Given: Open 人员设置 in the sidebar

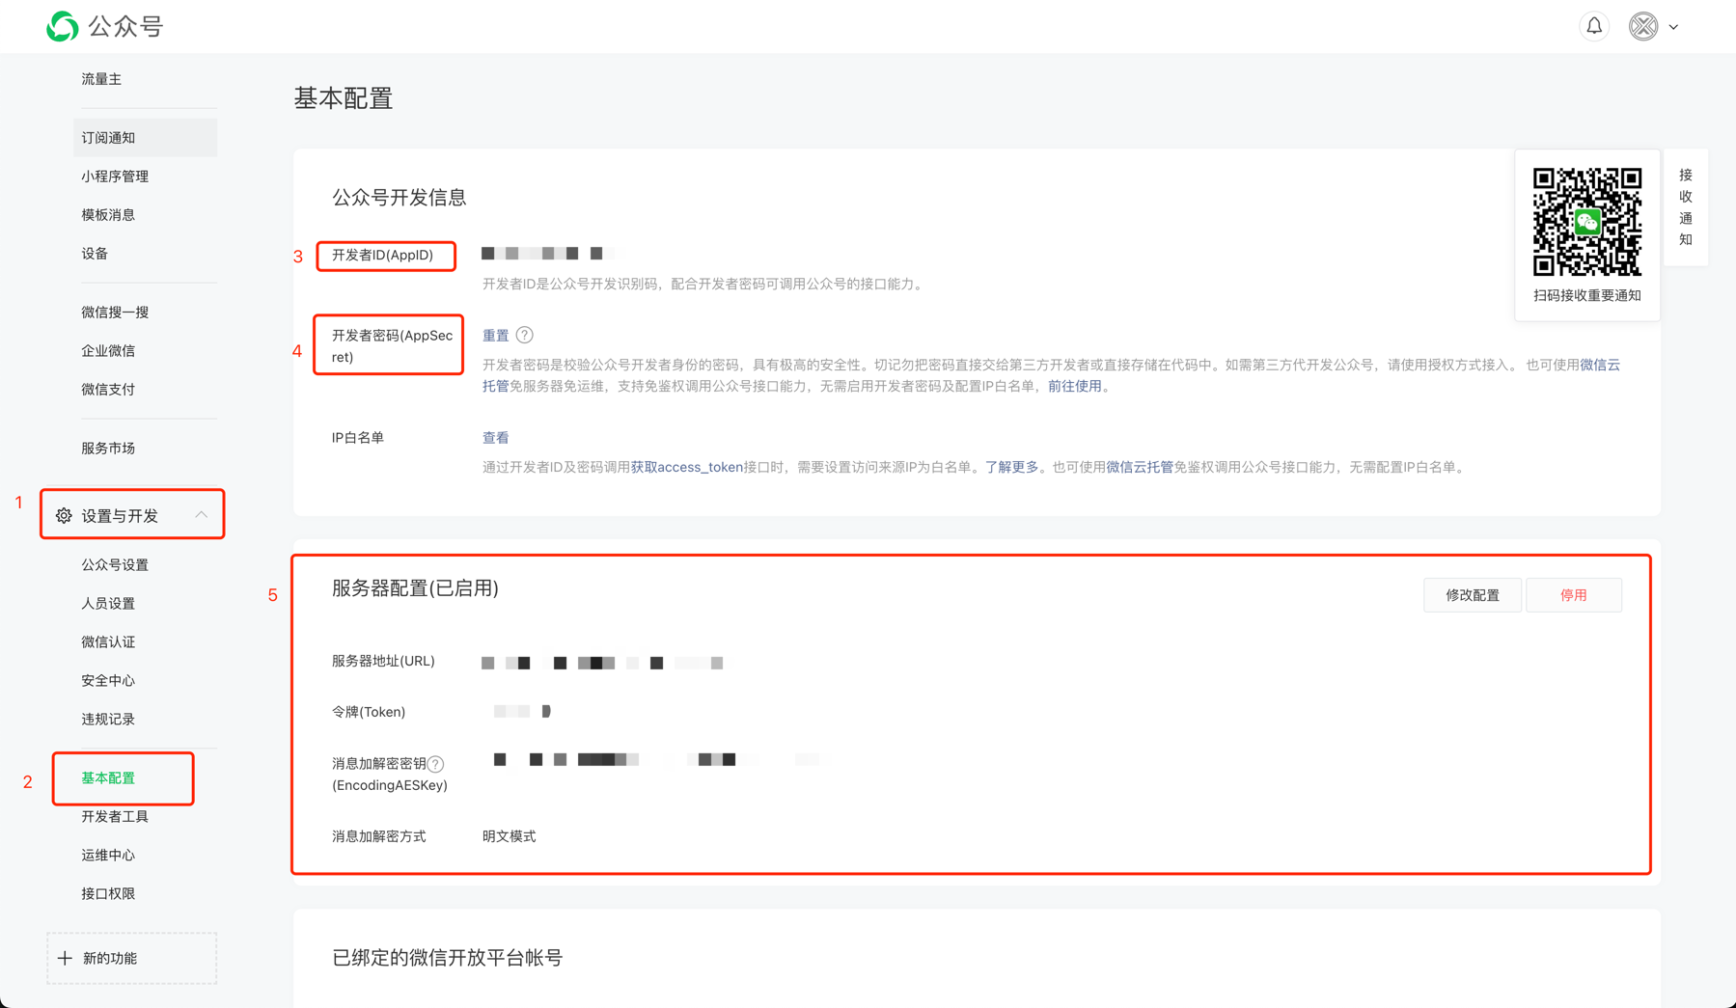Looking at the screenshot, I should [108, 604].
